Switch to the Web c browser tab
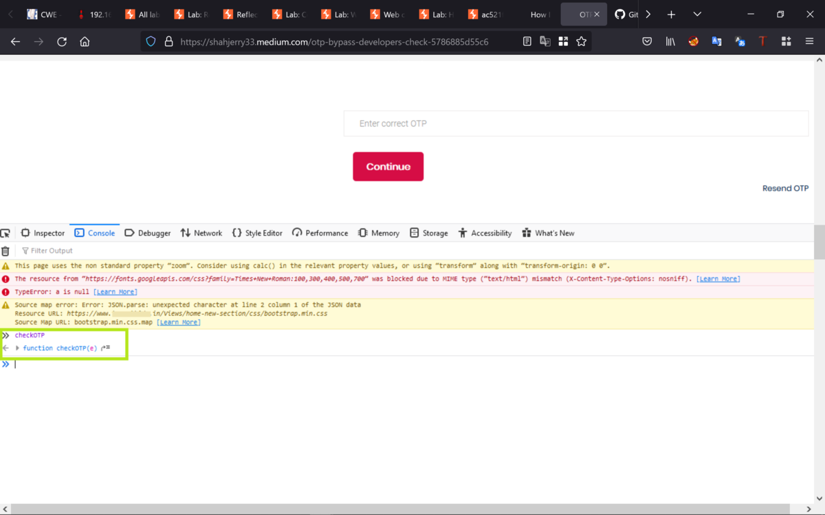Screen dimensions: 825x515 (387, 14)
